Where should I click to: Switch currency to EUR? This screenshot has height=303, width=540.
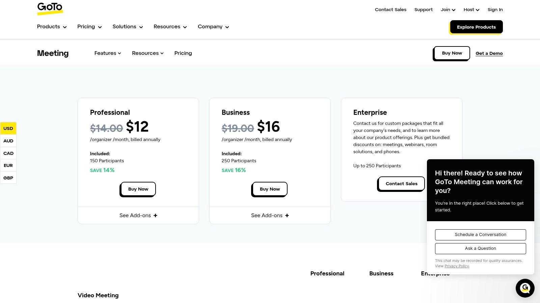(8, 166)
